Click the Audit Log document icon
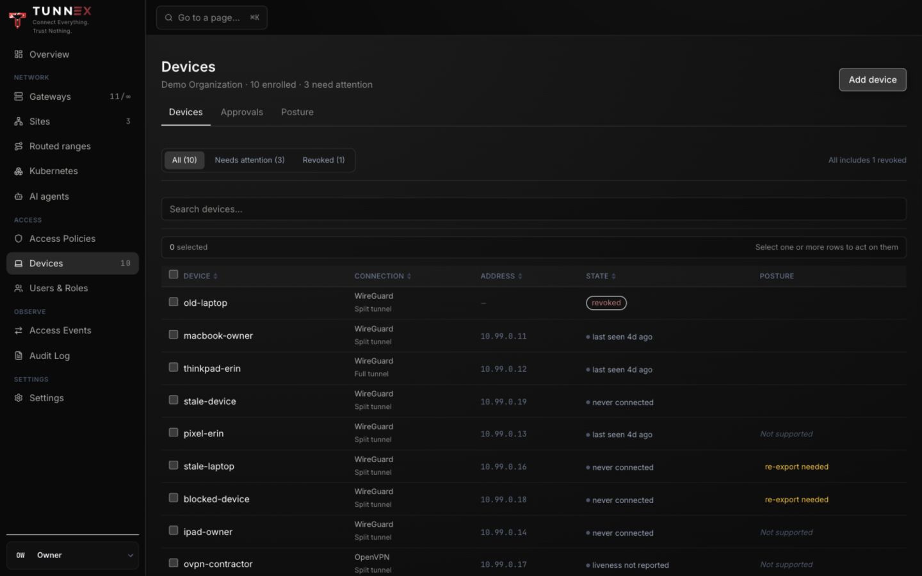The height and width of the screenshot is (576, 922). tap(19, 355)
